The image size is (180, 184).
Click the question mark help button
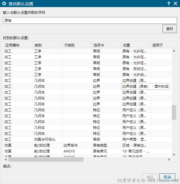click(x=169, y=4)
